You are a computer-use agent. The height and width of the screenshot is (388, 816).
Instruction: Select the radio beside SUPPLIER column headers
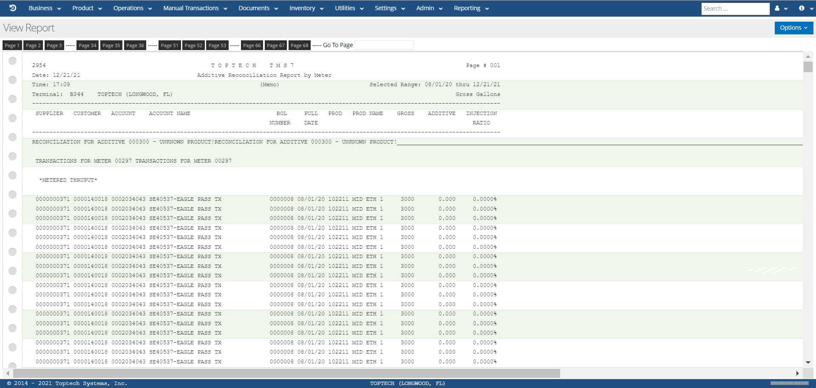[13, 118]
